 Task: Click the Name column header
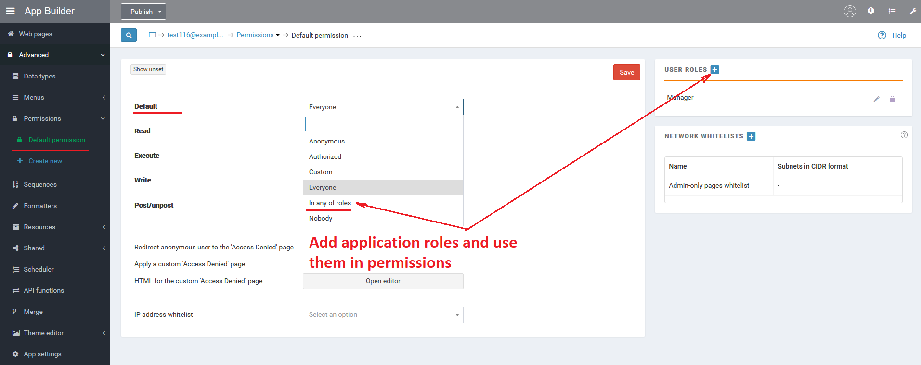(x=677, y=166)
